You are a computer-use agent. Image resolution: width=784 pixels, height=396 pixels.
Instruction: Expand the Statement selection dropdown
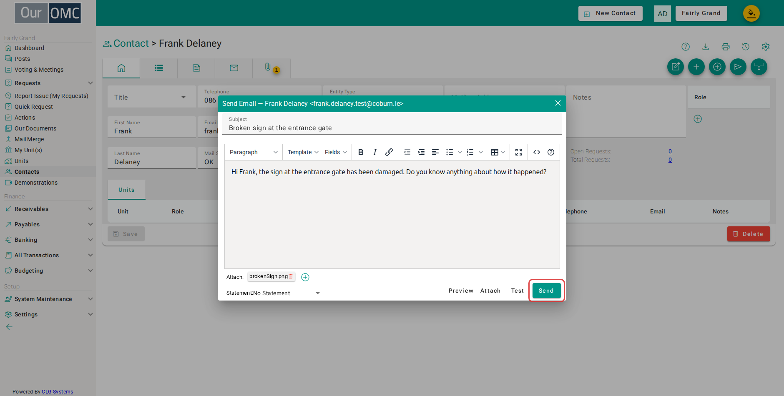[273, 293]
